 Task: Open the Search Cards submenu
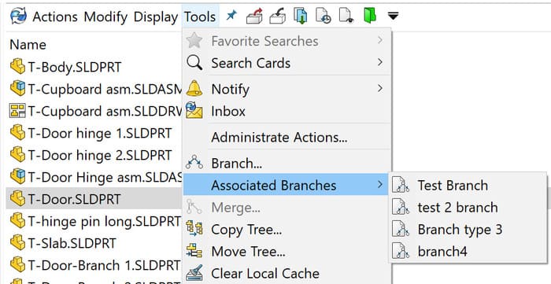pyautogui.click(x=287, y=63)
